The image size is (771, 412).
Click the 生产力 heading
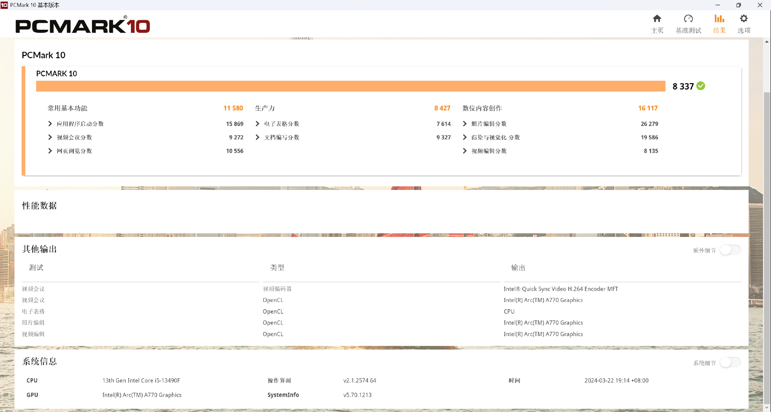tap(265, 108)
